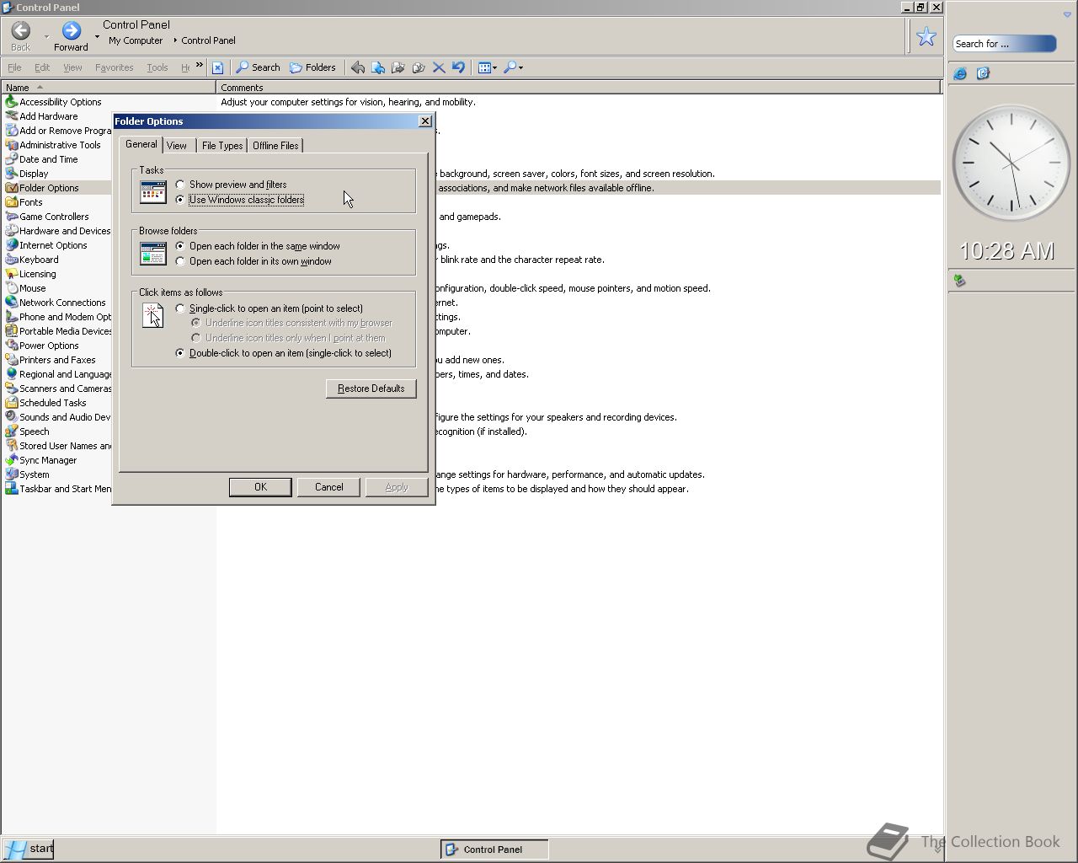Click the My Computer breadcrumb

coord(136,40)
